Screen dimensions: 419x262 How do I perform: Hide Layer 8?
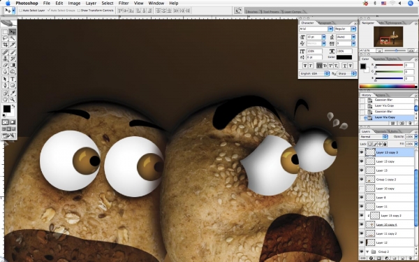tap(362, 198)
